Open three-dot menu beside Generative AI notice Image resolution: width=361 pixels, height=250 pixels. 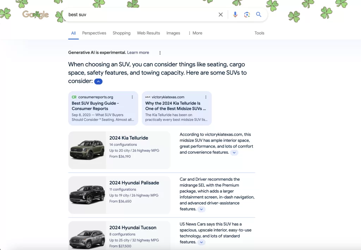pyautogui.click(x=160, y=53)
